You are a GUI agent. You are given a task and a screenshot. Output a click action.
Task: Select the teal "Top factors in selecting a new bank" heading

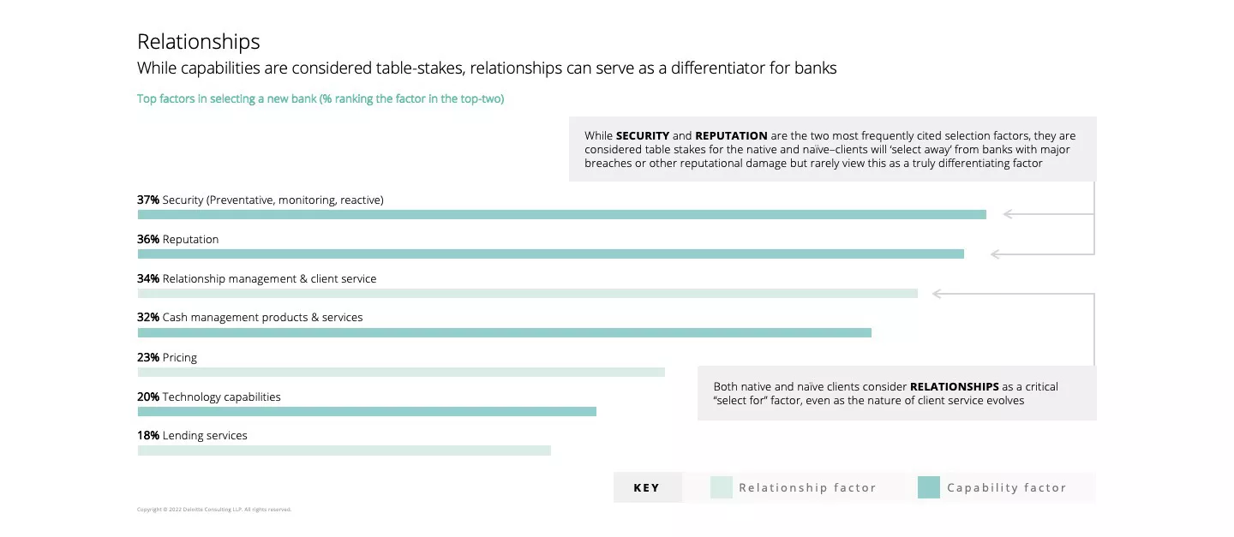point(320,99)
